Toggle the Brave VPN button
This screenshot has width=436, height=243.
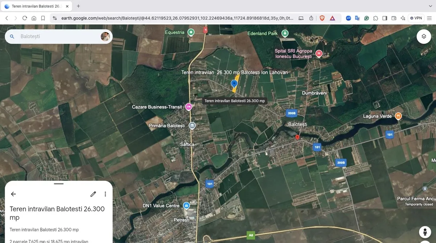tap(416, 18)
